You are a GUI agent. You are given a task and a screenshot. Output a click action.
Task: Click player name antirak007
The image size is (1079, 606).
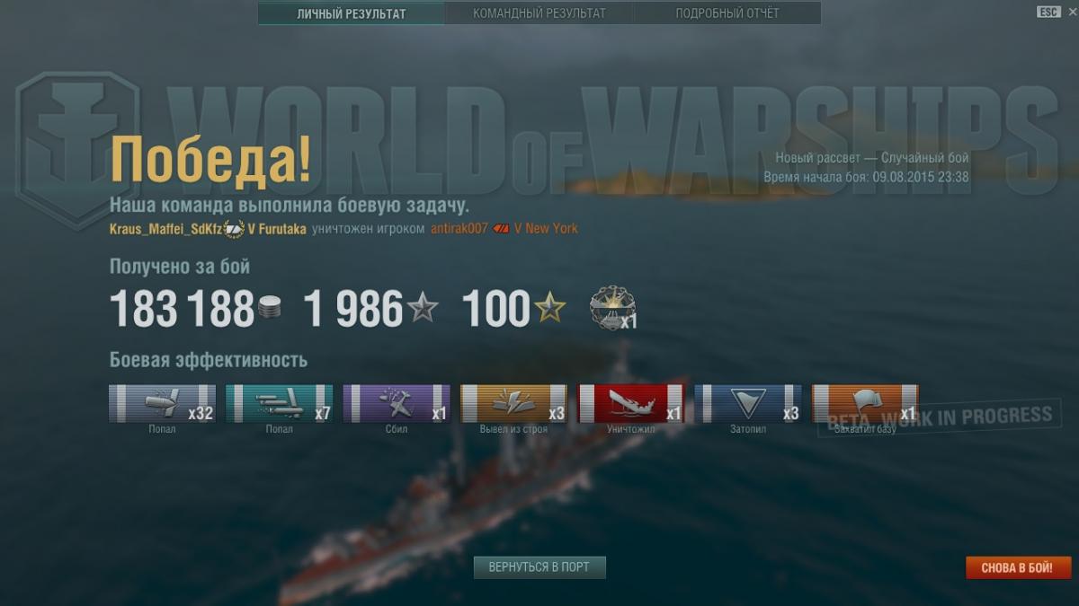tap(459, 229)
